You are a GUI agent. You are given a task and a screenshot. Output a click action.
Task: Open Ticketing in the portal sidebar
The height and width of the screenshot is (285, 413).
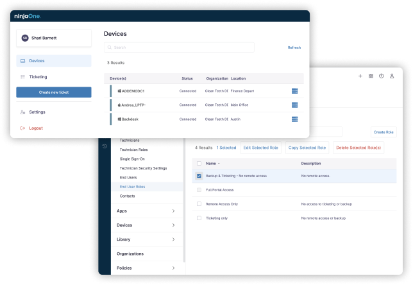click(38, 77)
